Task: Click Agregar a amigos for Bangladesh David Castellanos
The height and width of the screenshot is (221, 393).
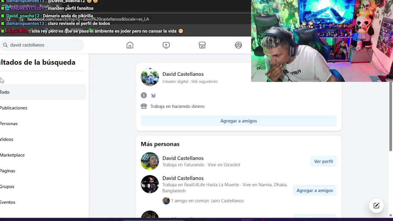Action: coord(315,190)
